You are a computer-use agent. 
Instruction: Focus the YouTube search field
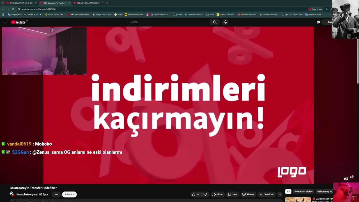click(x=169, y=22)
